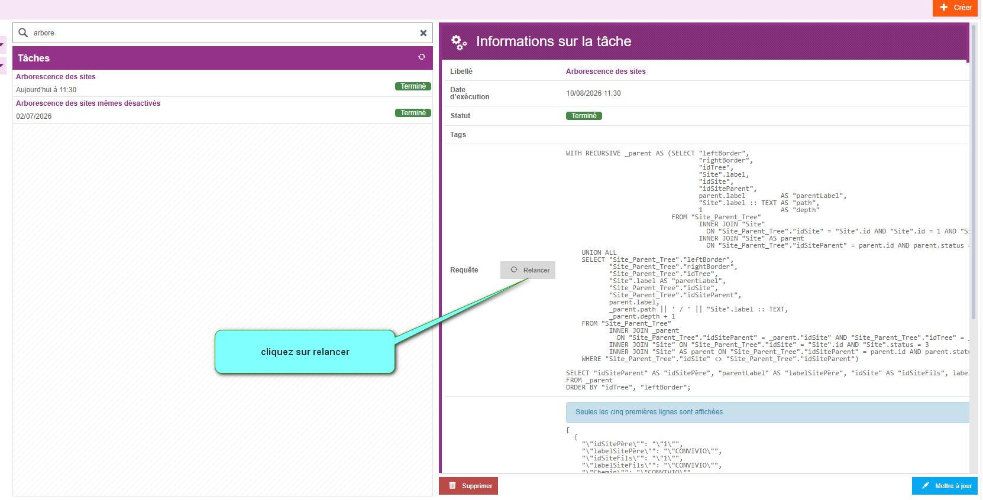Click Libellé value 'Arborescence des sites'
This screenshot has width=983, height=500.
pos(606,72)
